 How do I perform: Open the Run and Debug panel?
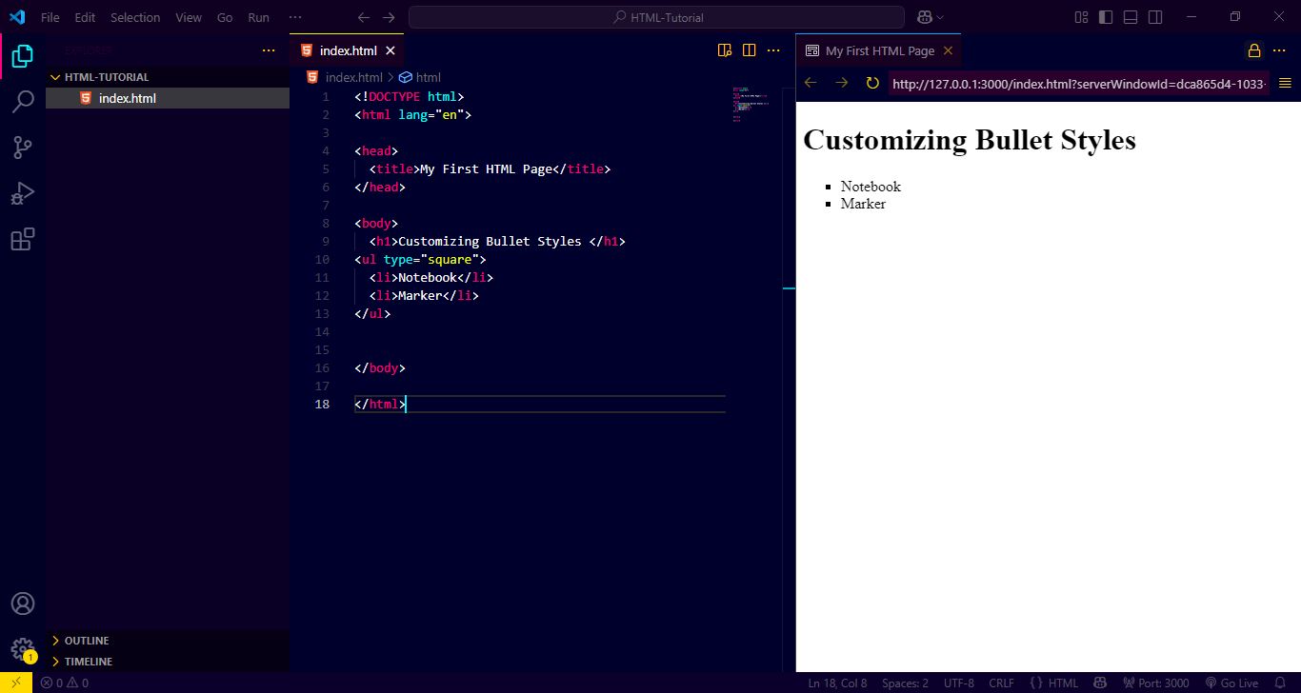[22, 193]
